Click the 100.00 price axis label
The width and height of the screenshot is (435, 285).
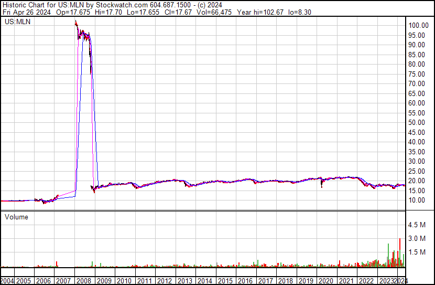(x=418, y=25)
